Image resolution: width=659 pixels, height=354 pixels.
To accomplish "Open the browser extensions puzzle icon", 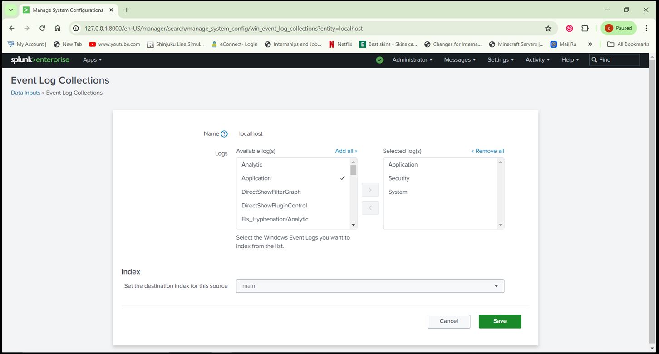I will click(x=585, y=28).
